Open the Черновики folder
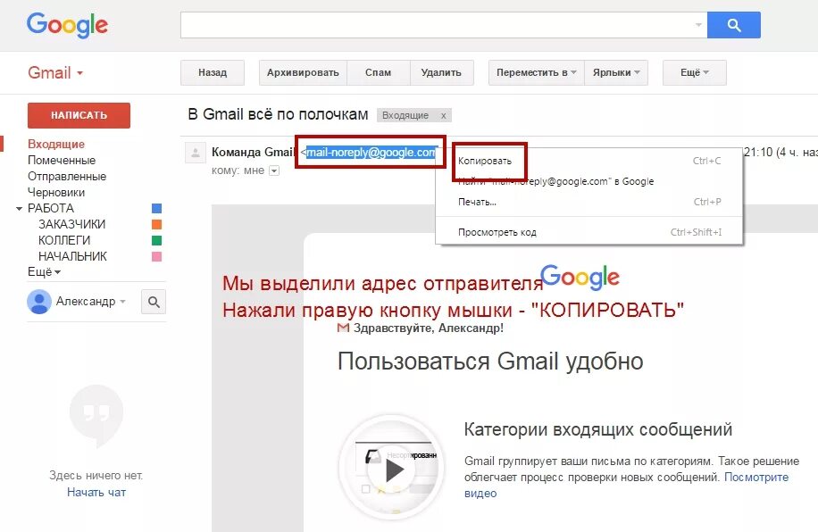818x532 pixels. [x=56, y=193]
